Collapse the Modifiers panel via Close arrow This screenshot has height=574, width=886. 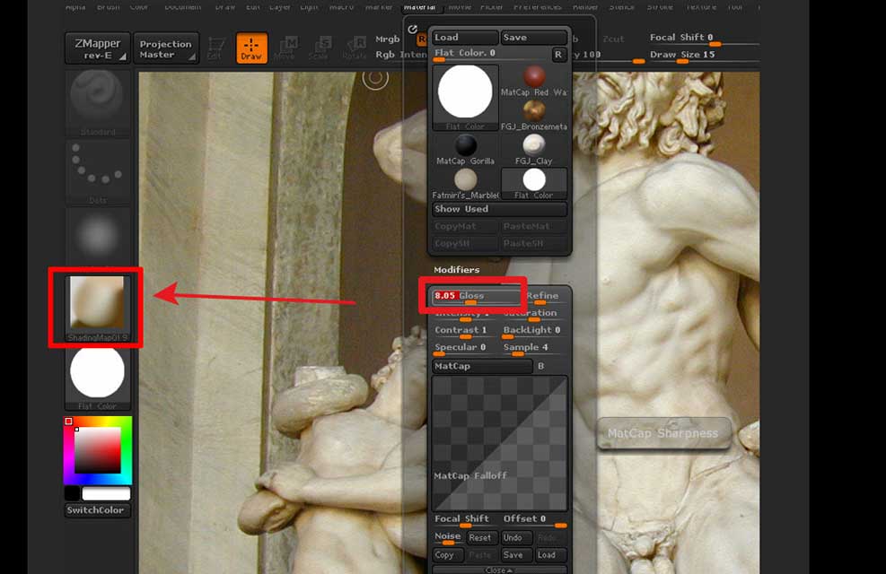[499, 569]
